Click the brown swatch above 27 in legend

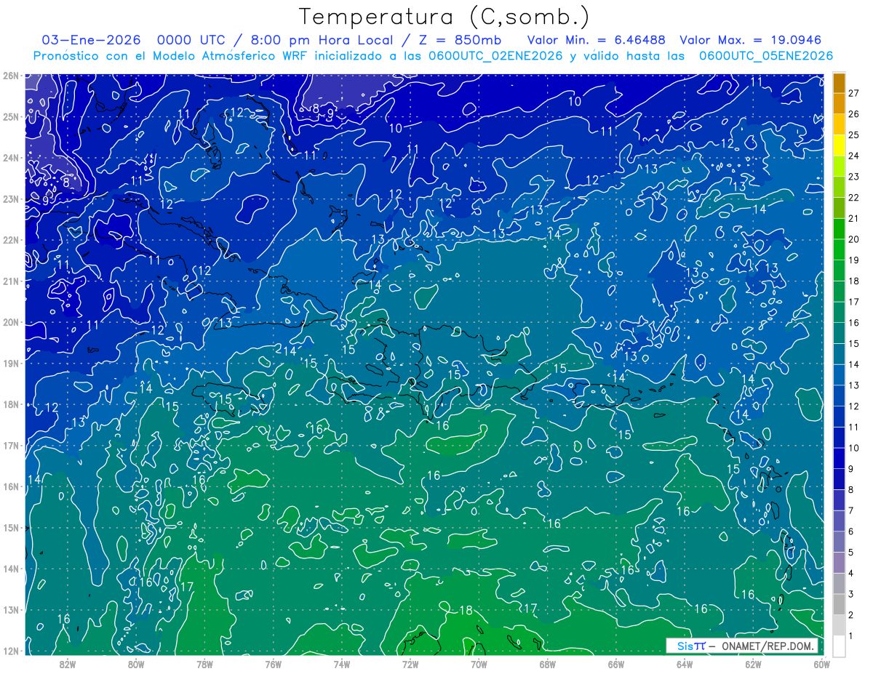pyautogui.click(x=839, y=82)
